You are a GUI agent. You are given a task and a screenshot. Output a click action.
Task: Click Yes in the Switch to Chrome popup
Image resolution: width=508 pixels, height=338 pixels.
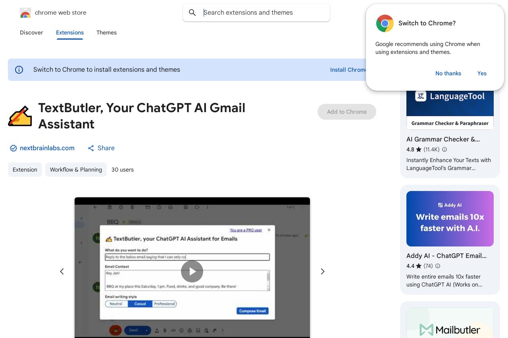tap(482, 73)
